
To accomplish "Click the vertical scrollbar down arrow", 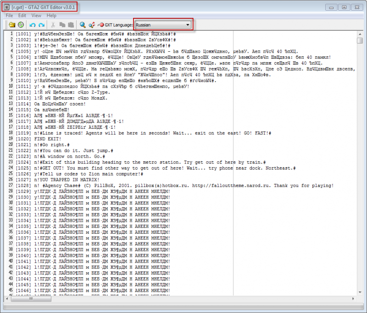I will [360, 293].
